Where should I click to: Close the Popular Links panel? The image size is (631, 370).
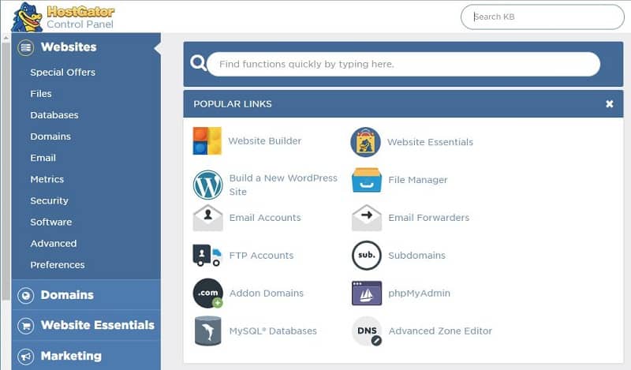[609, 104]
